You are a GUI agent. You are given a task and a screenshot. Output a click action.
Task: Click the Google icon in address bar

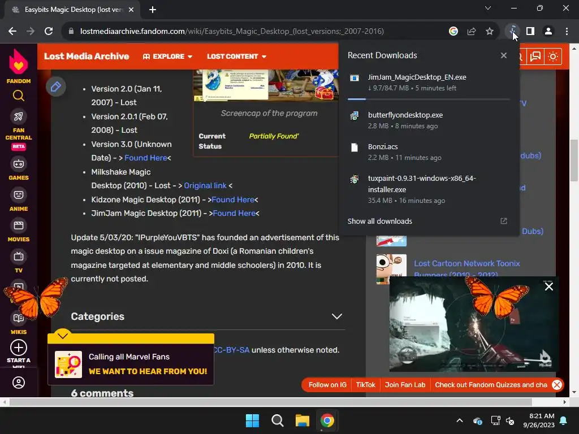click(x=453, y=32)
